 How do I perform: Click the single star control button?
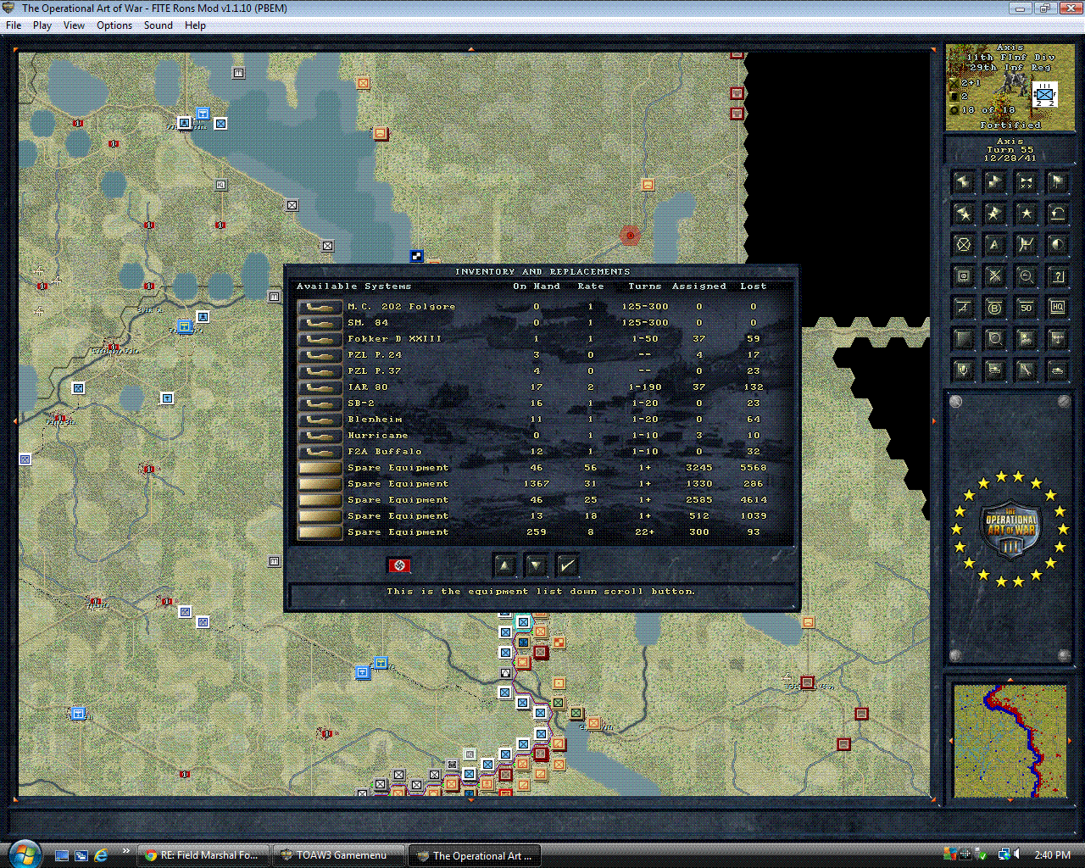[1026, 213]
